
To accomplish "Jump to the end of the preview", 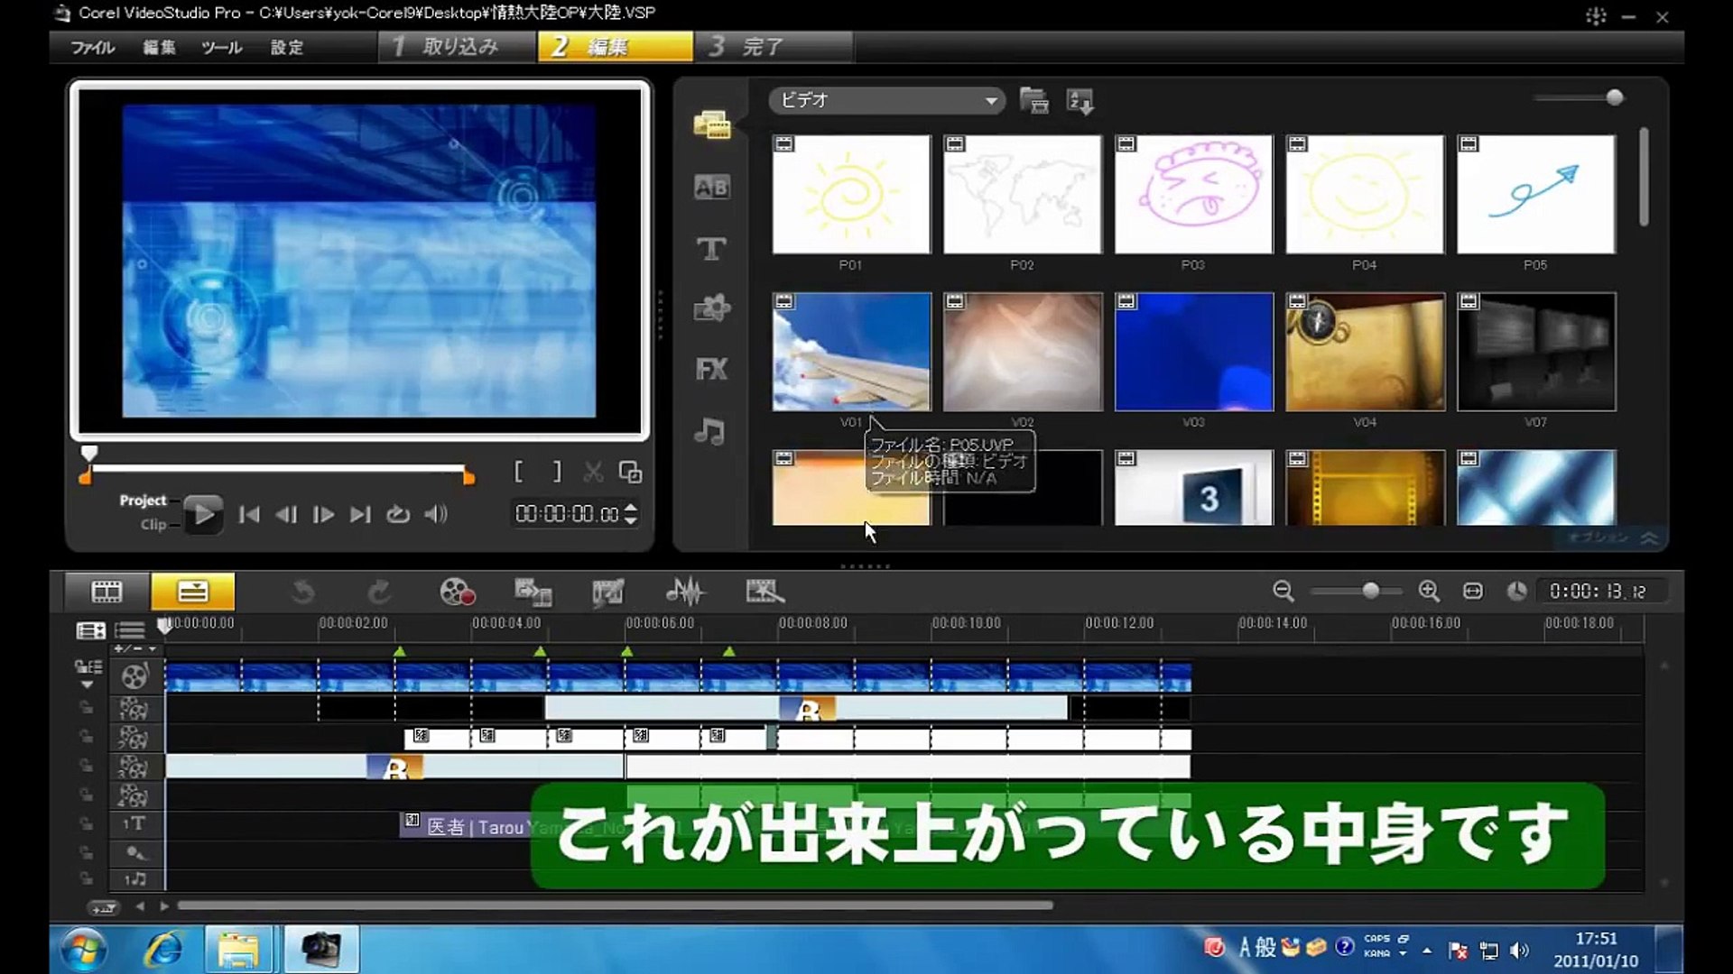I will pos(360,514).
